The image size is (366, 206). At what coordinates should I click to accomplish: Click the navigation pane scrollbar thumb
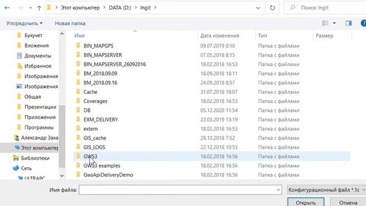click(62, 137)
